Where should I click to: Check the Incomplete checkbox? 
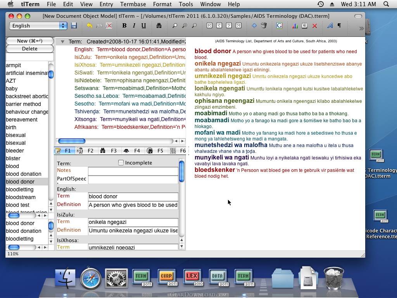click(121, 163)
